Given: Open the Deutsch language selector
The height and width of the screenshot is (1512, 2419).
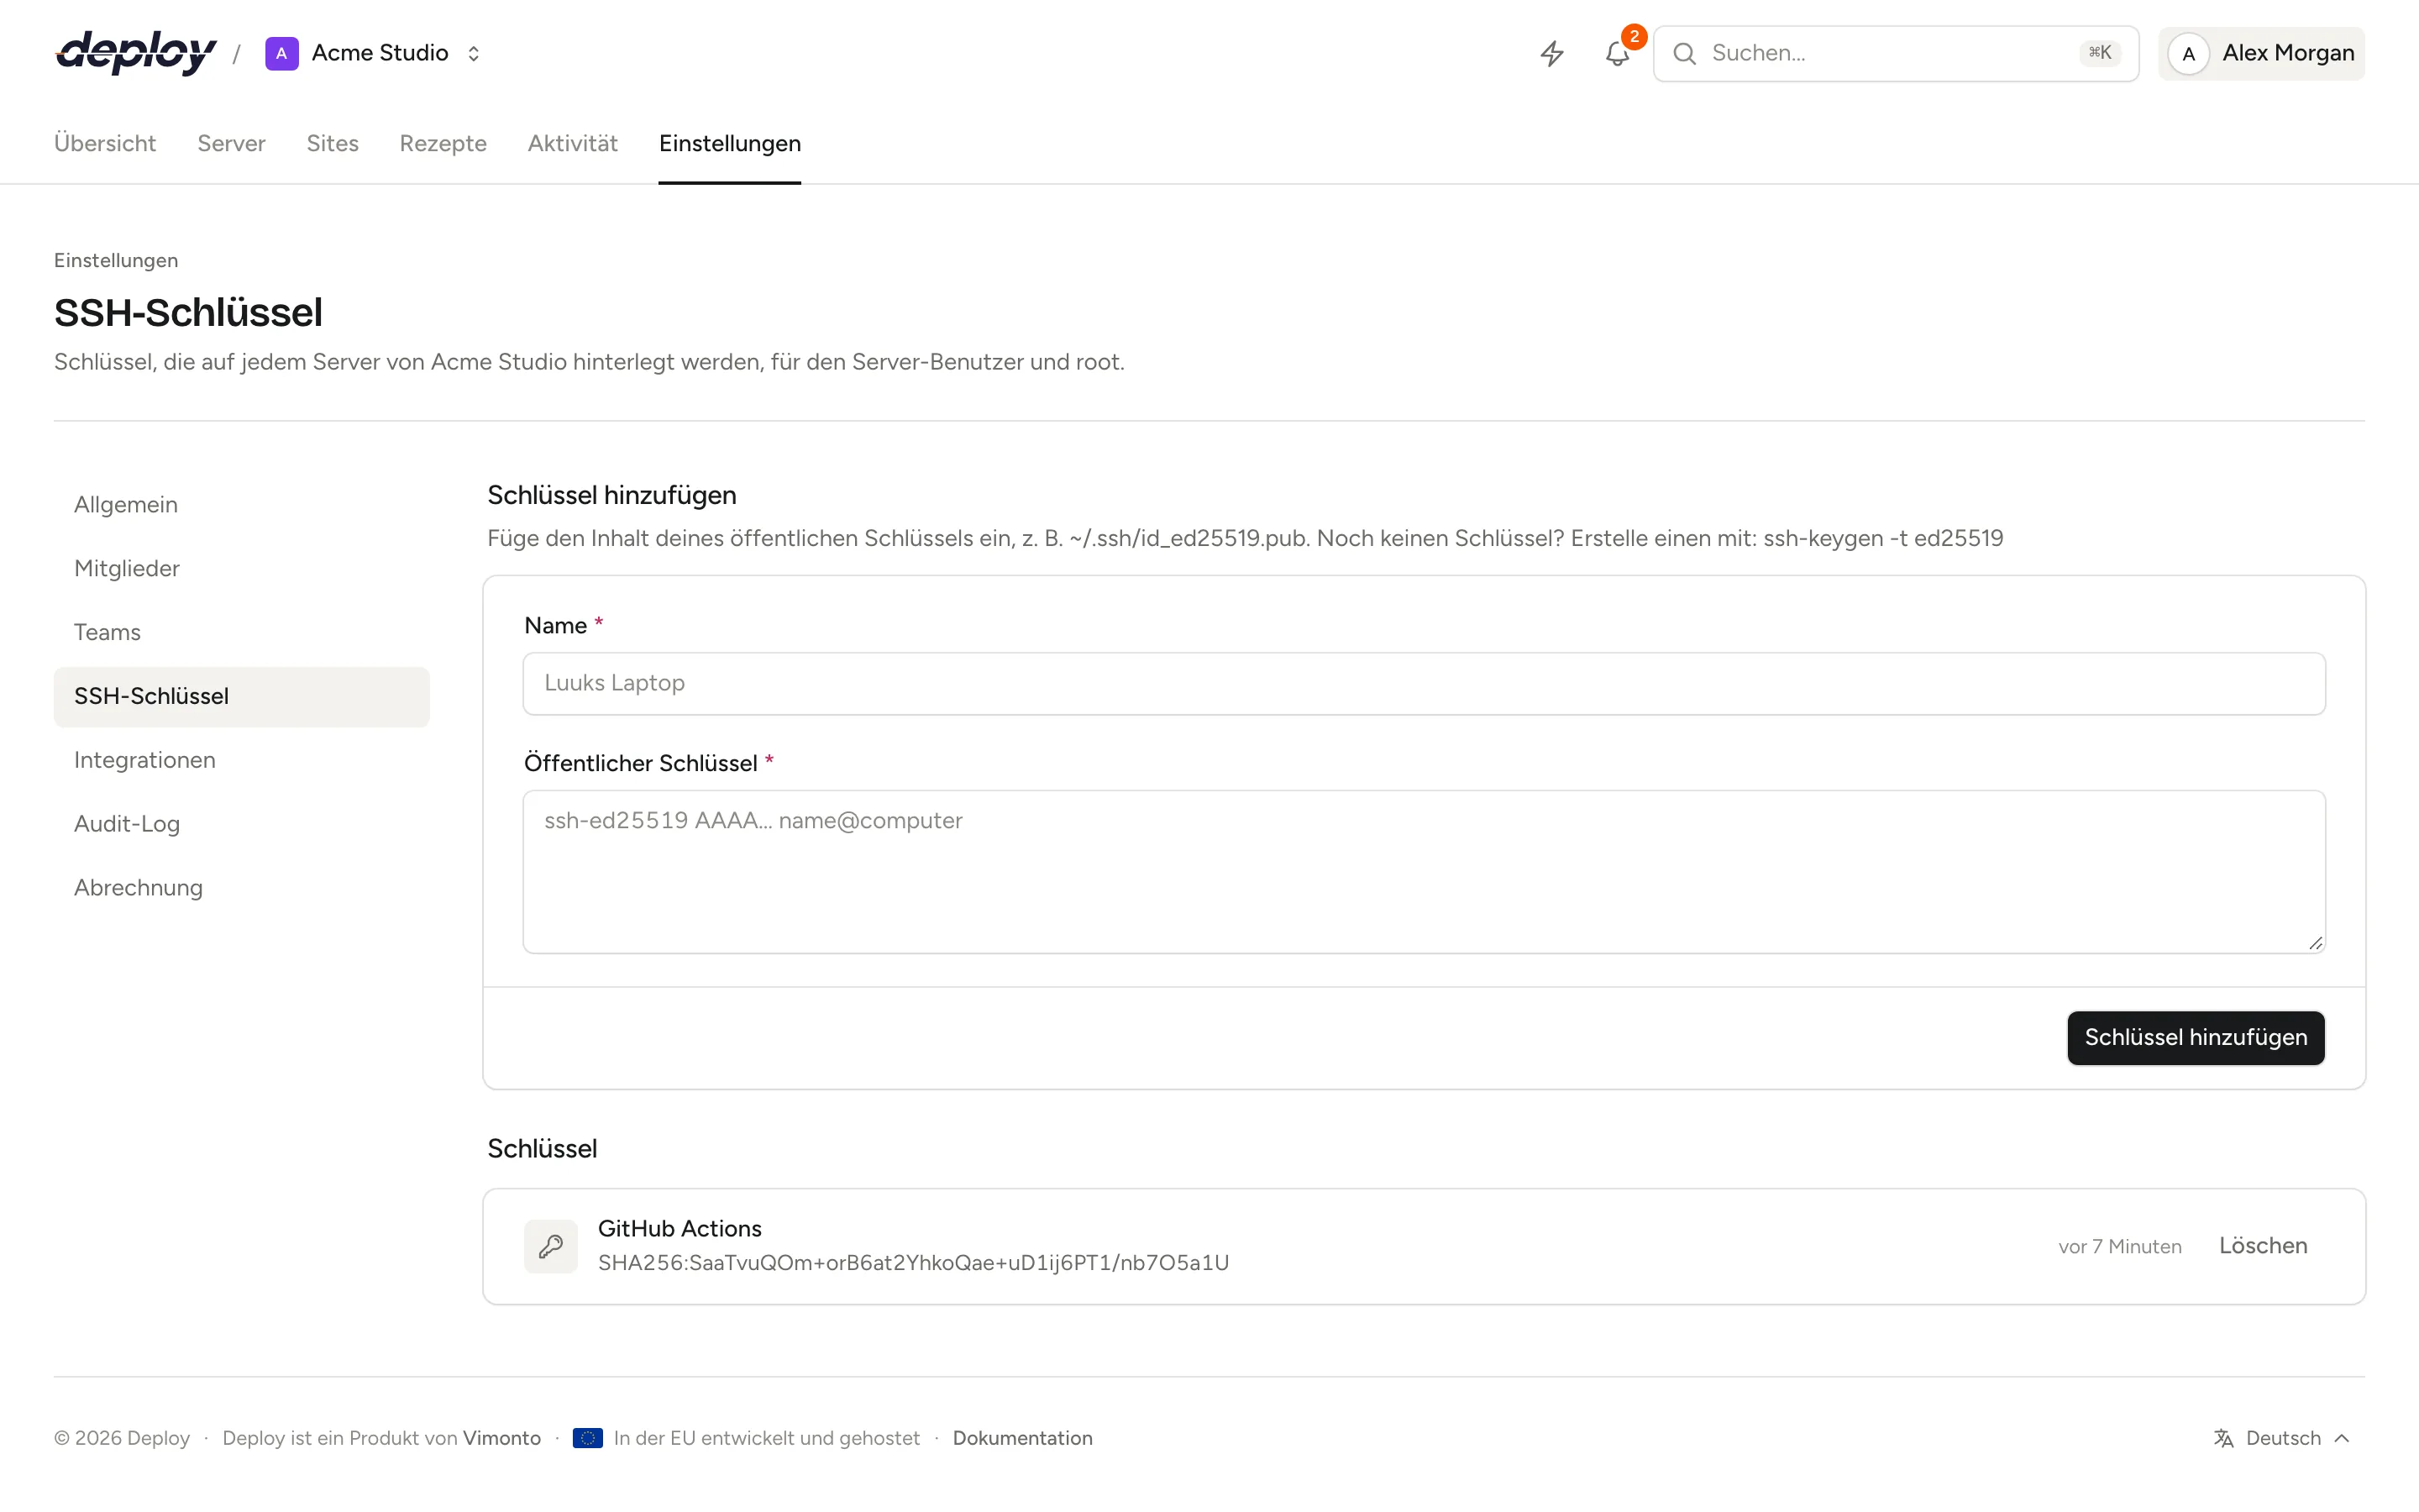Looking at the screenshot, I should [x=2281, y=1438].
